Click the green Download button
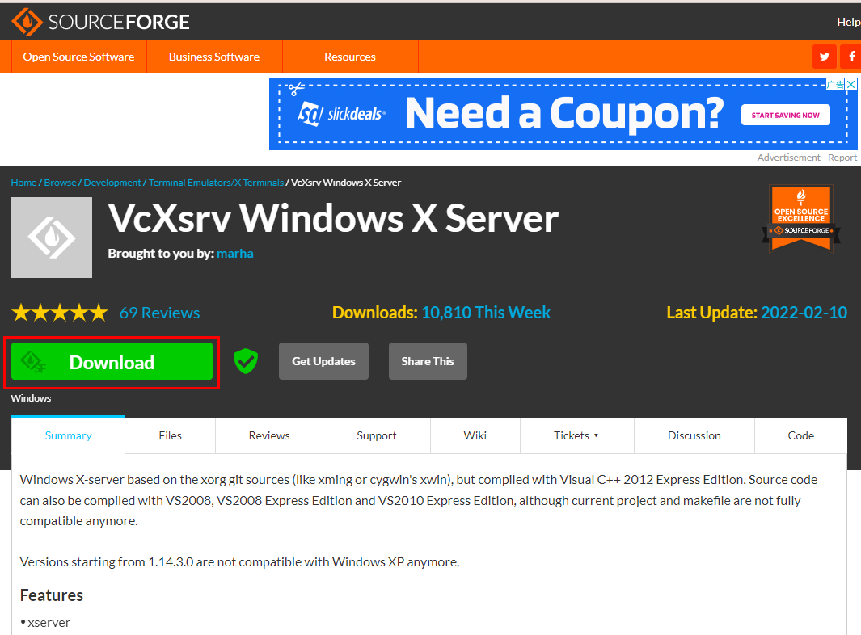Image resolution: width=861 pixels, height=635 pixels. click(112, 361)
